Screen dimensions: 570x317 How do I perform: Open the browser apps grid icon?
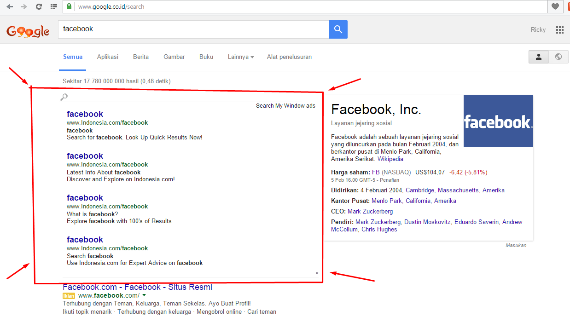pos(54,6)
